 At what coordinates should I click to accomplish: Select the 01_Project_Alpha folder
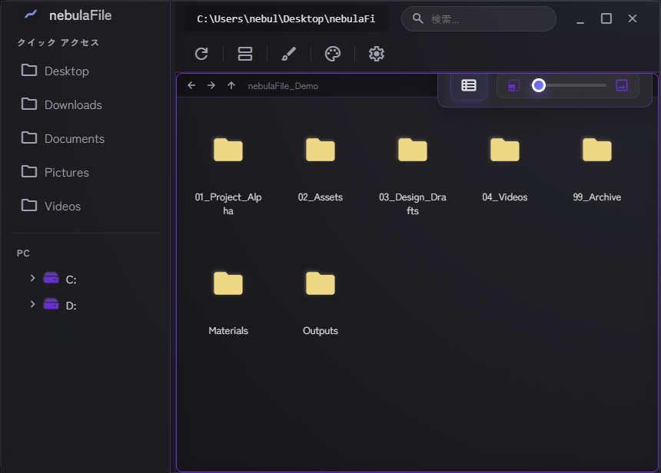point(228,176)
